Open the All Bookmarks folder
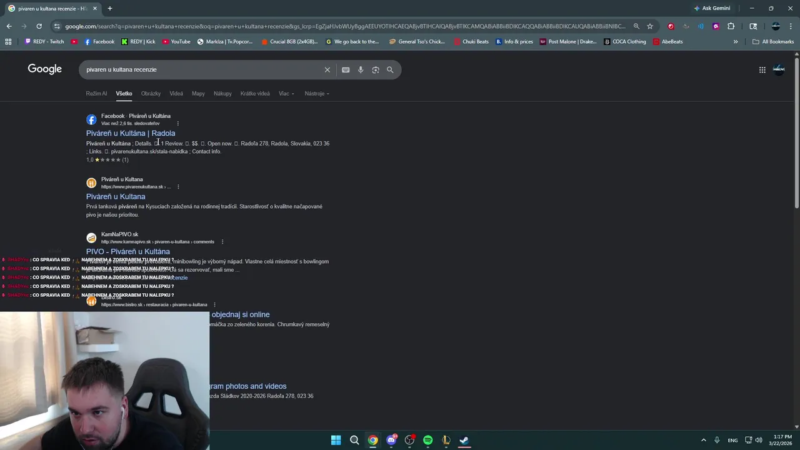 tap(773, 42)
